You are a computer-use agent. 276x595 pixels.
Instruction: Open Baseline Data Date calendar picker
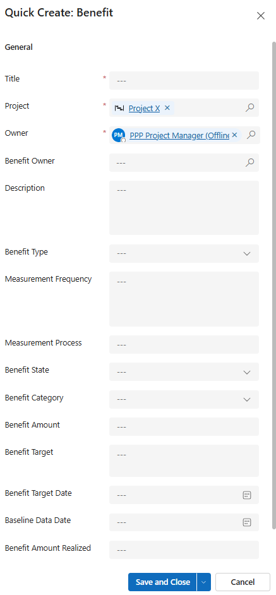point(247,522)
